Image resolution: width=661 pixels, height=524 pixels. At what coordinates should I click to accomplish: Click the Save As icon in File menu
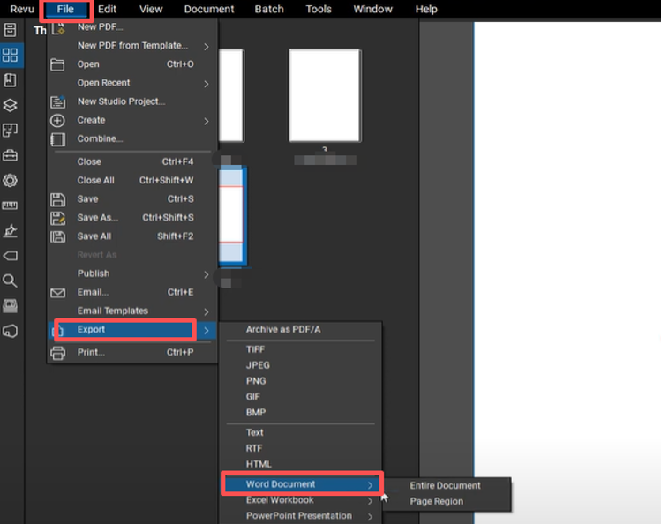[57, 218]
